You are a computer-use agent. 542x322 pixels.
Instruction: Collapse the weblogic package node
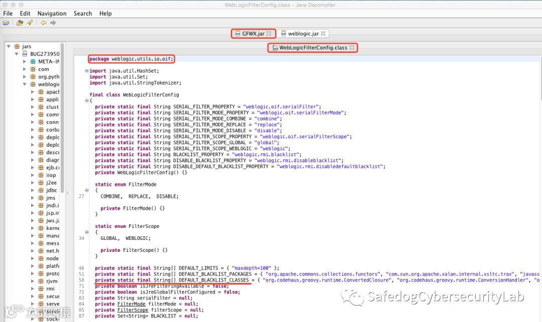[24, 84]
